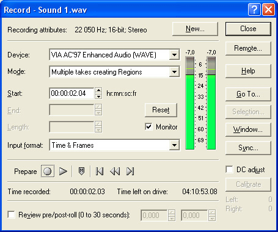Open the Input format dropdown
The image size is (278, 232).
[x=174, y=145]
